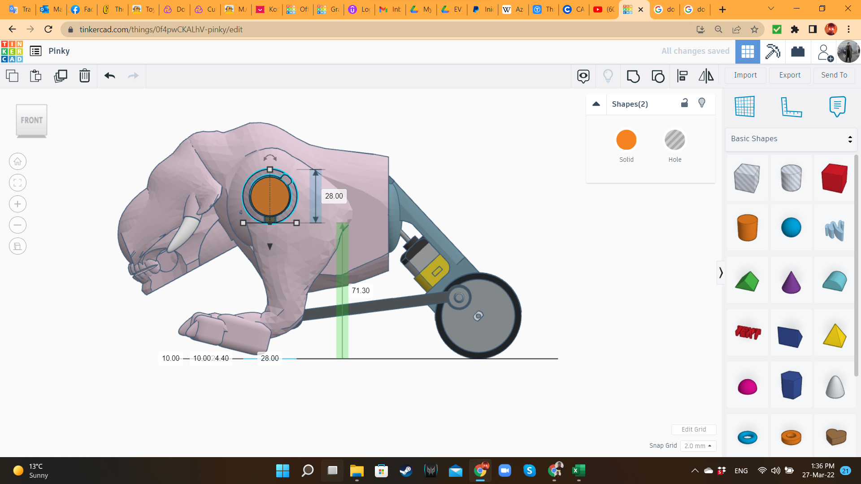Open the Align tool

click(682, 76)
